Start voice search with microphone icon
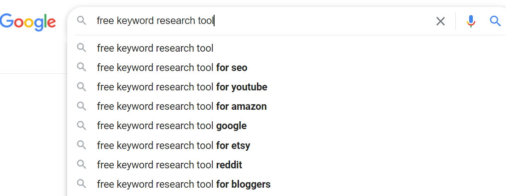Viewport: 506px width, 196px height. tap(471, 21)
